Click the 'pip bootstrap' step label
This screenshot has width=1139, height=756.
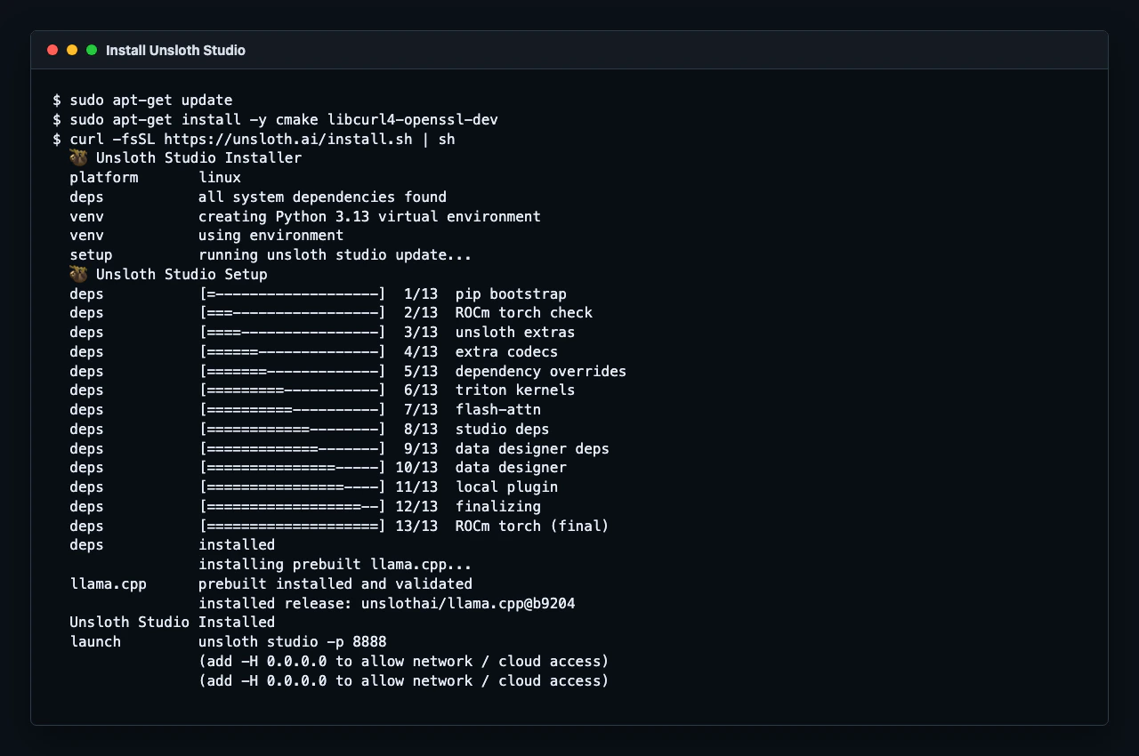click(511, 294)
